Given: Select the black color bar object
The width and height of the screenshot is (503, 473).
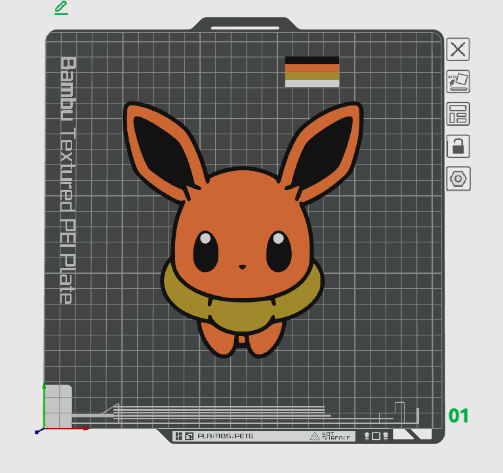Looking at the screenshot, I should [312, 60].
